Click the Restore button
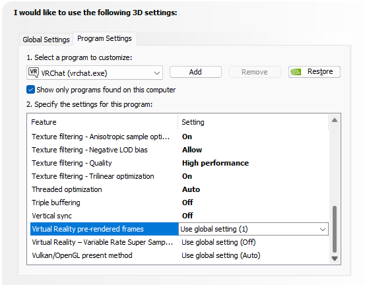This screenshot has width=365, height=285. coord(314,72)
